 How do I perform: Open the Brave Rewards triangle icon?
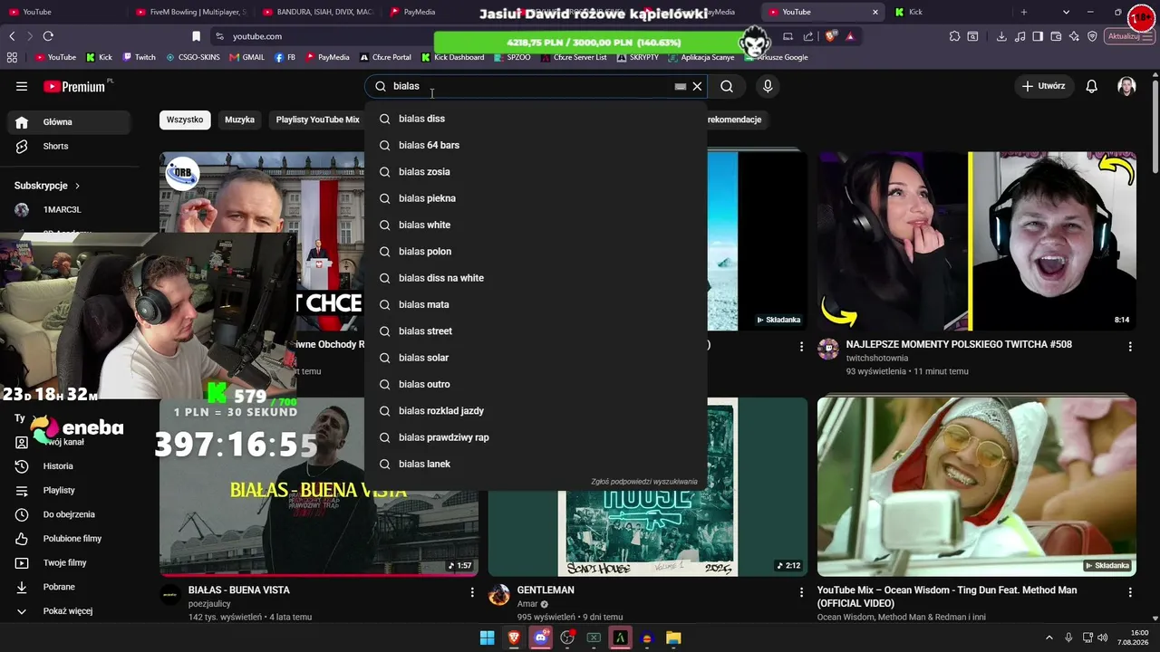[x=850, y=36]
